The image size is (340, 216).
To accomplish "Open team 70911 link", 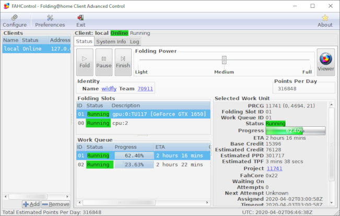I will [145, 89].
